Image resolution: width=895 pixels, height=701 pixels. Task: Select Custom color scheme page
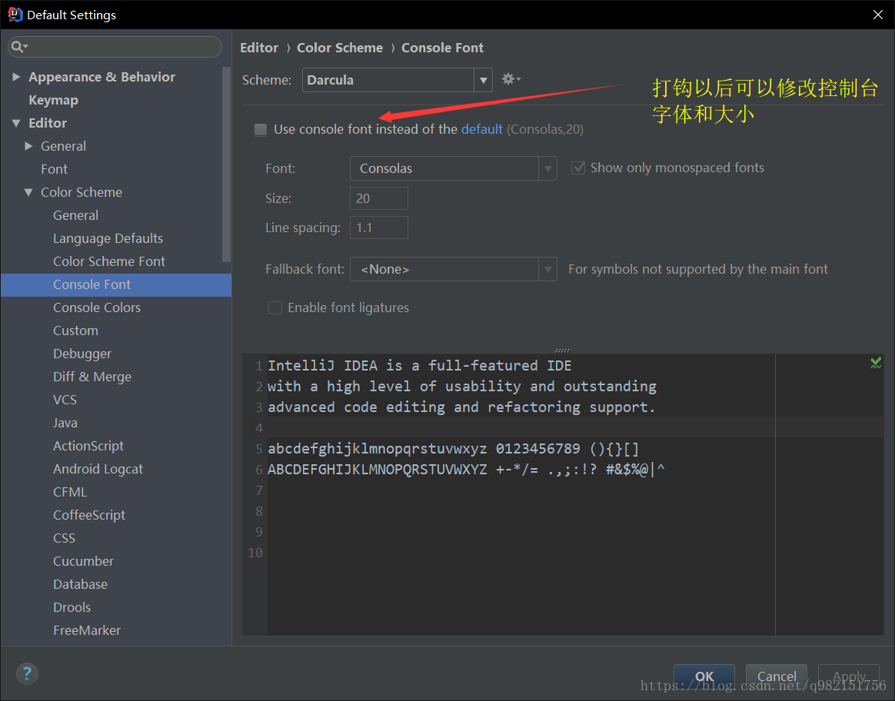76,331
